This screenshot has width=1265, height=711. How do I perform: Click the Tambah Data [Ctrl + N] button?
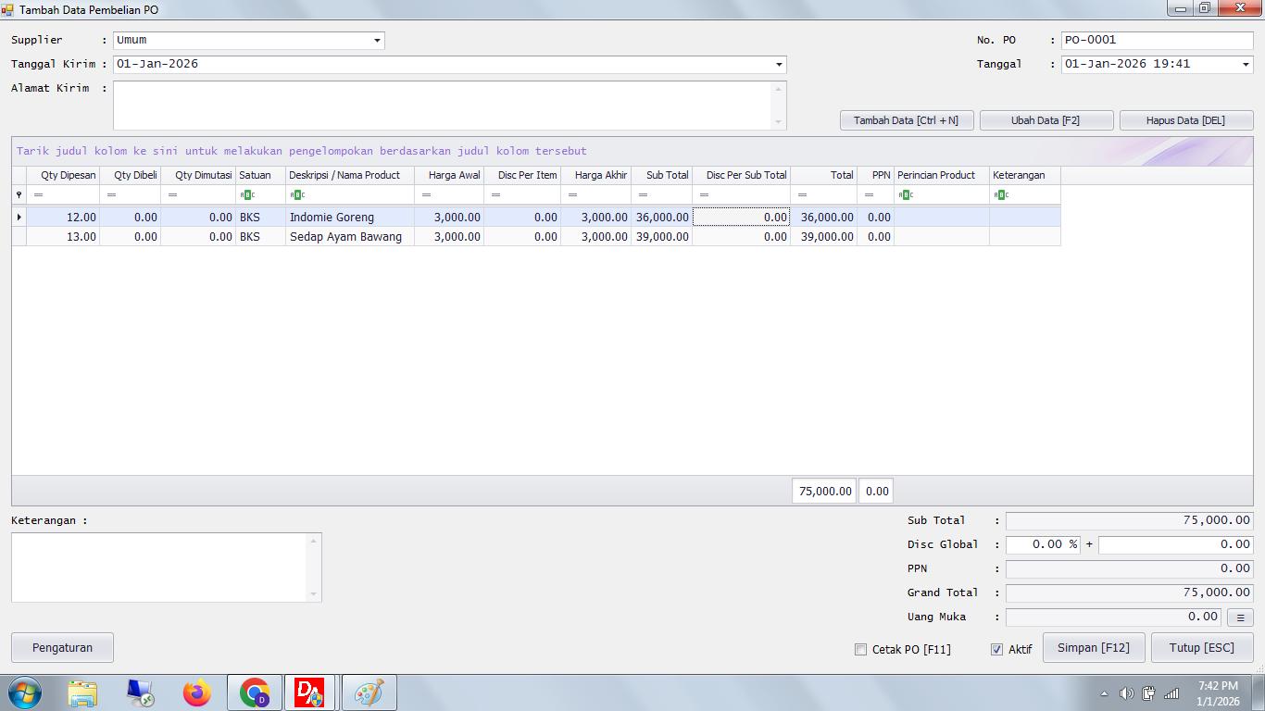coord(906,119)
